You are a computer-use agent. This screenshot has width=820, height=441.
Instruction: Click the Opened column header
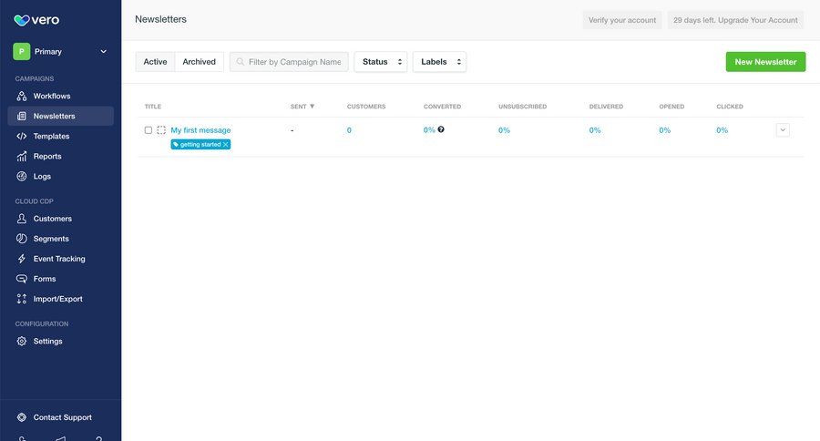(671, 107)
